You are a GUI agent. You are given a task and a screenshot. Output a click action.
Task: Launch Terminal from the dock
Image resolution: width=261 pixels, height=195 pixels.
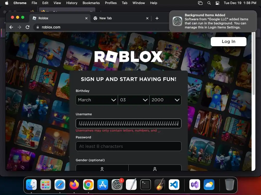[x=146, y=185]
